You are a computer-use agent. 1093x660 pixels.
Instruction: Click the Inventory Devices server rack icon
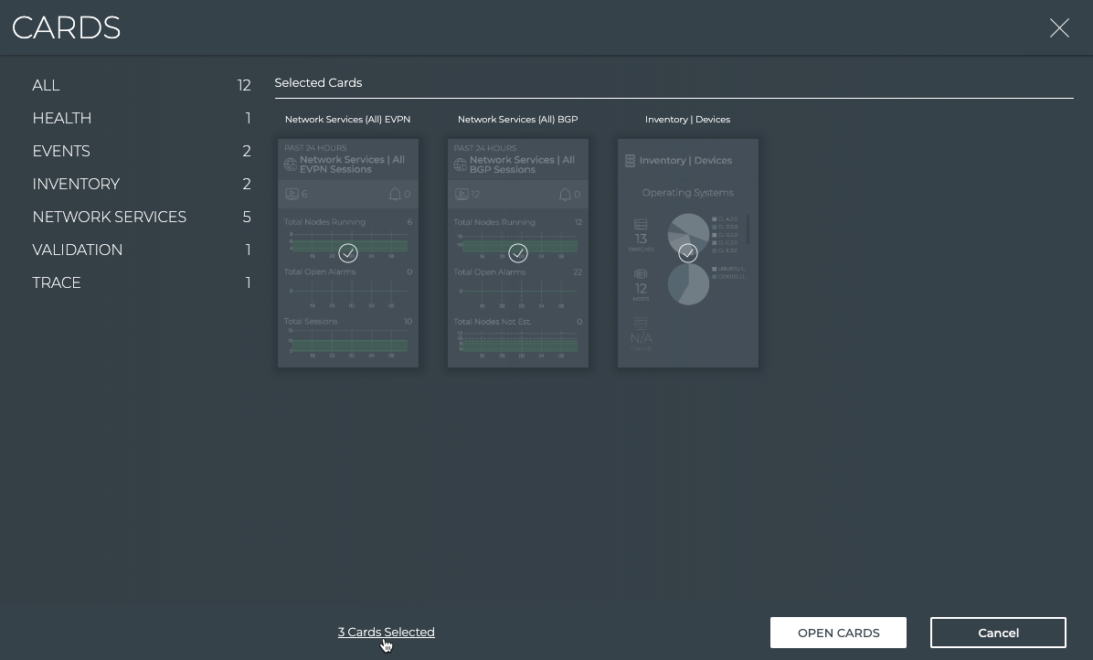[x=630, y=161]
